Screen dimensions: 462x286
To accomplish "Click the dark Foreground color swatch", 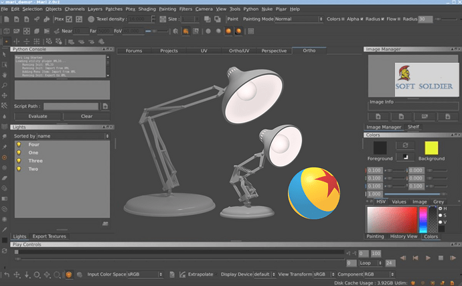I will 380,148.
